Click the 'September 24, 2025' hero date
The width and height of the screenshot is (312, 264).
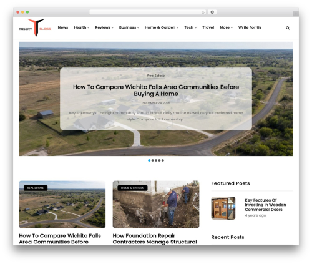click(156, 103)
